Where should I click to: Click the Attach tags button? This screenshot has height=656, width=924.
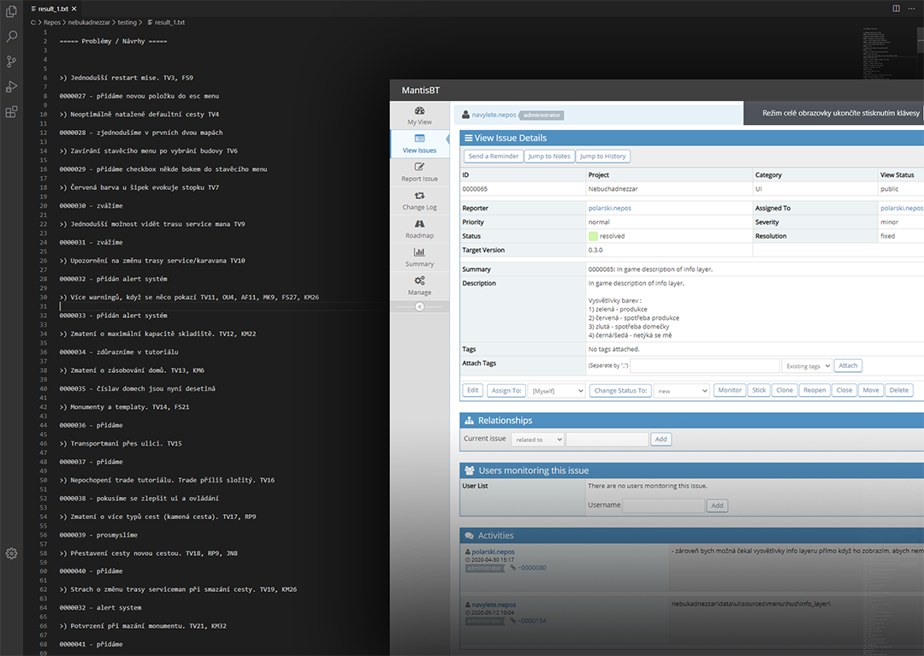click(x=848, y=366)
